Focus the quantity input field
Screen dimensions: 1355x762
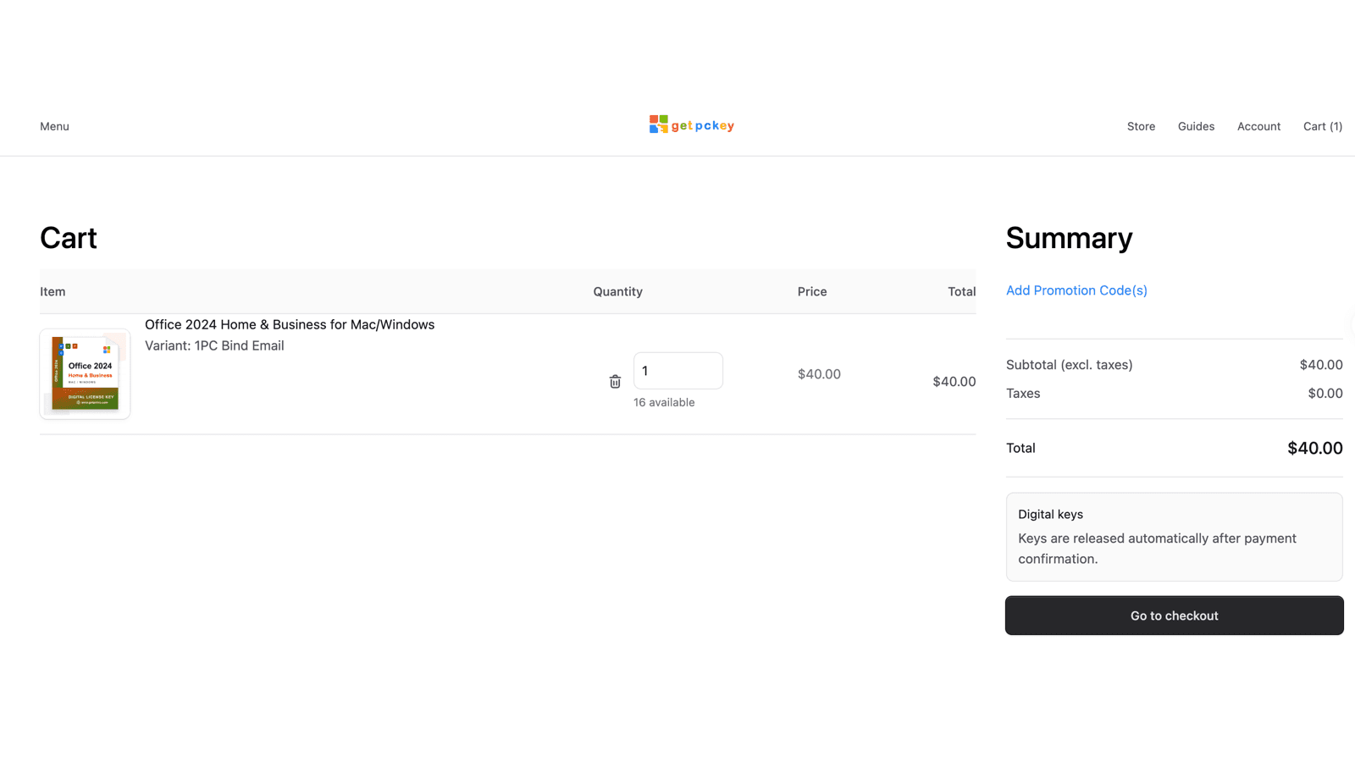[677, 371]
